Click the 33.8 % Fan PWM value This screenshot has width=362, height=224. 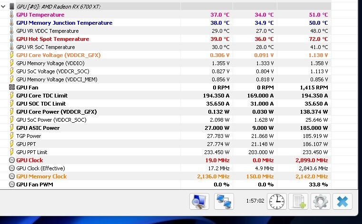pos(318,184)
